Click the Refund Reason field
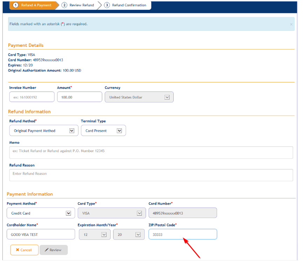Viewport: 305px width, 265px height. (151, 175)
